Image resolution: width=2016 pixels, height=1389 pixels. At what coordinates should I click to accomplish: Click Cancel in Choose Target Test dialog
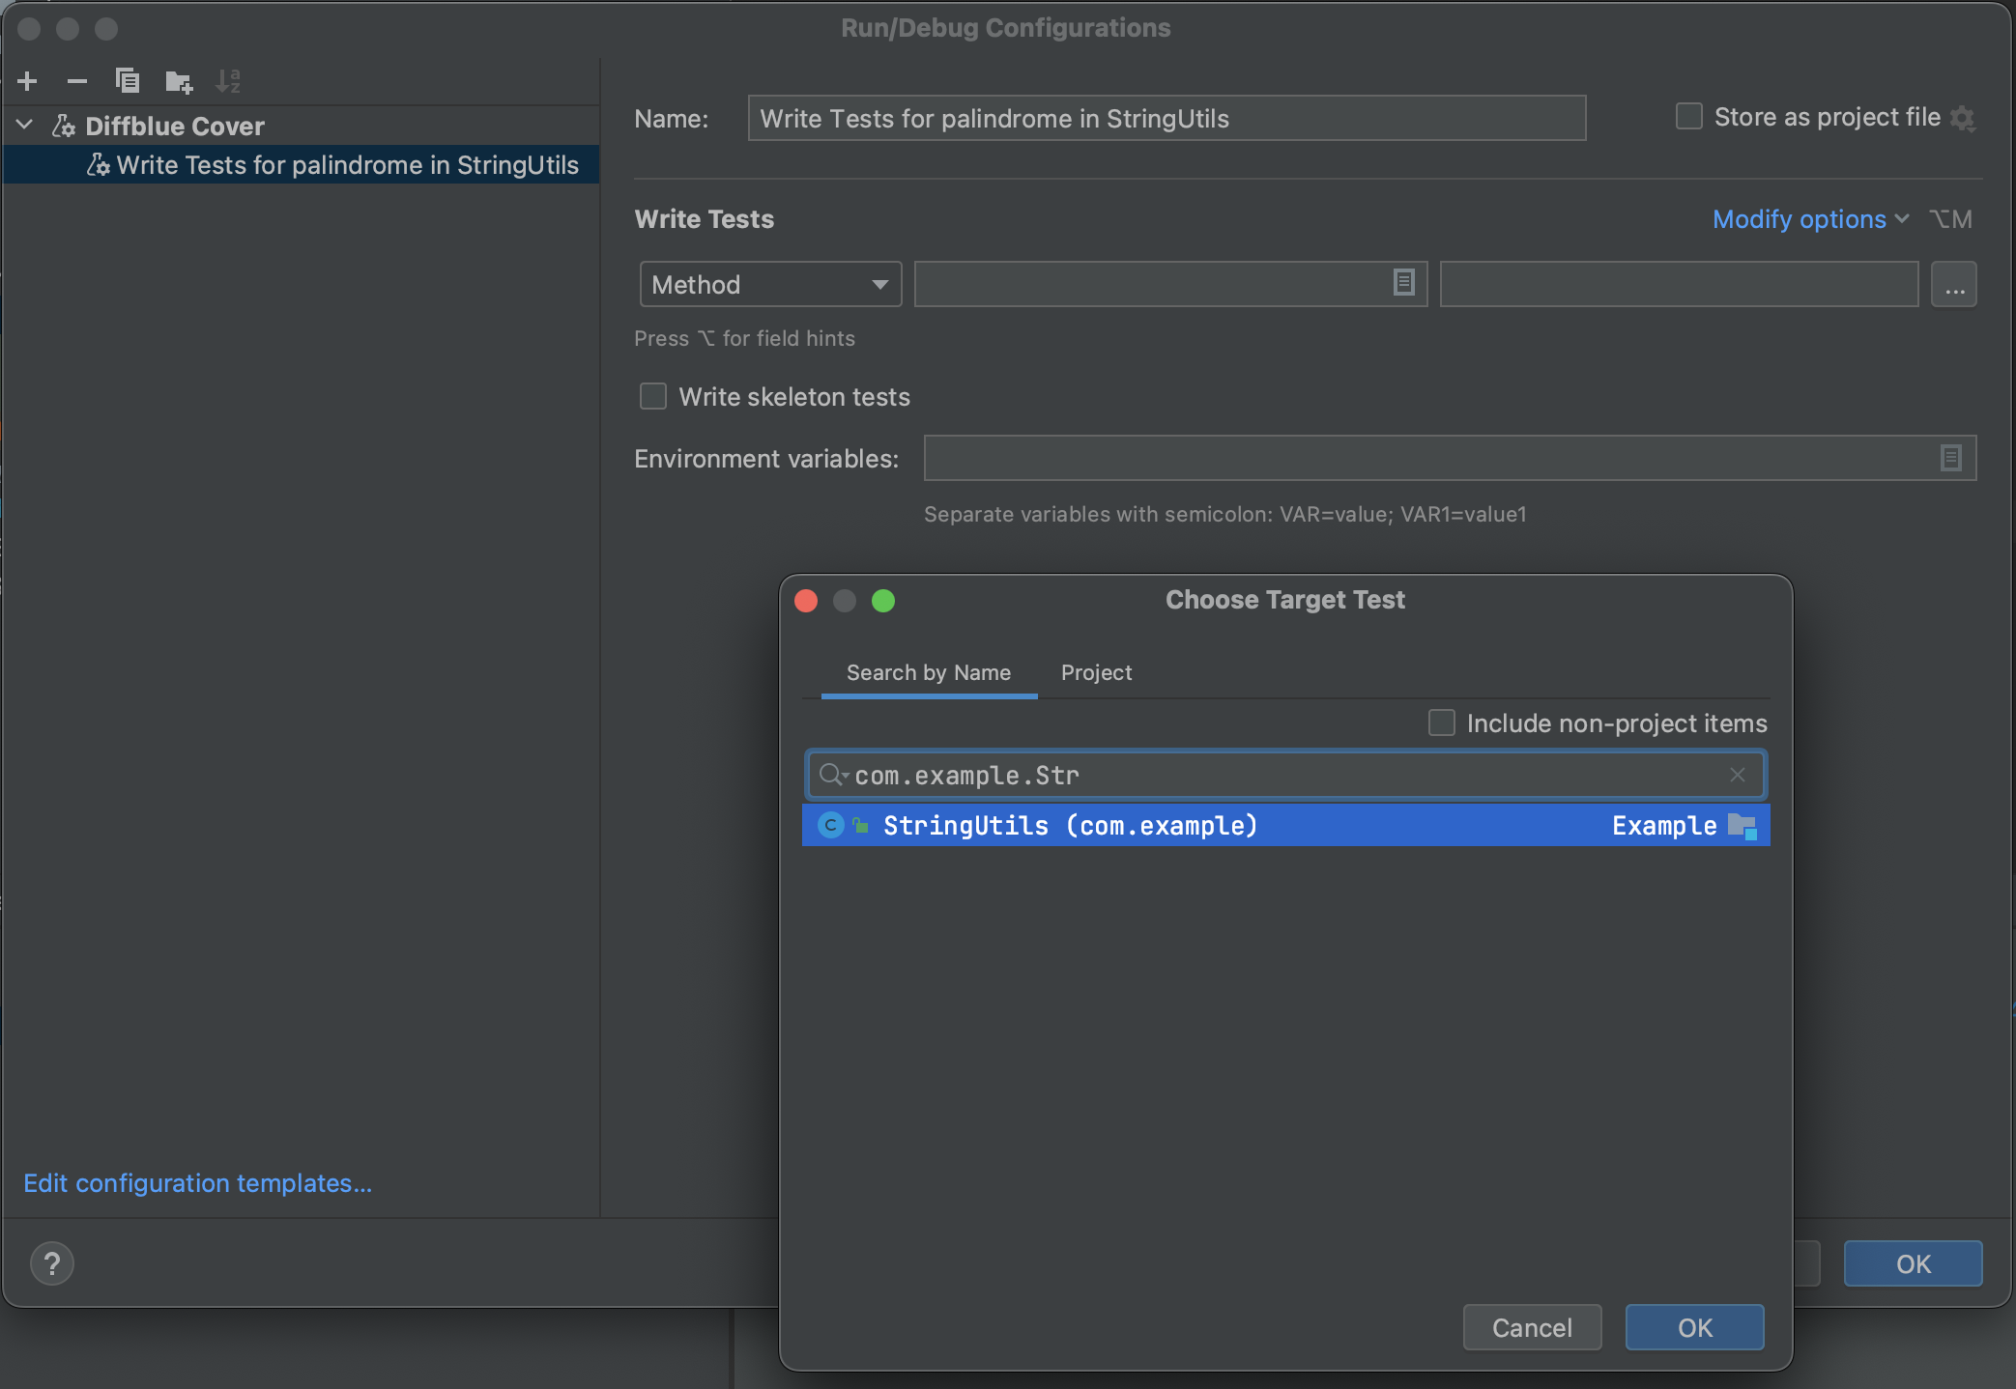(1531, 1327)
